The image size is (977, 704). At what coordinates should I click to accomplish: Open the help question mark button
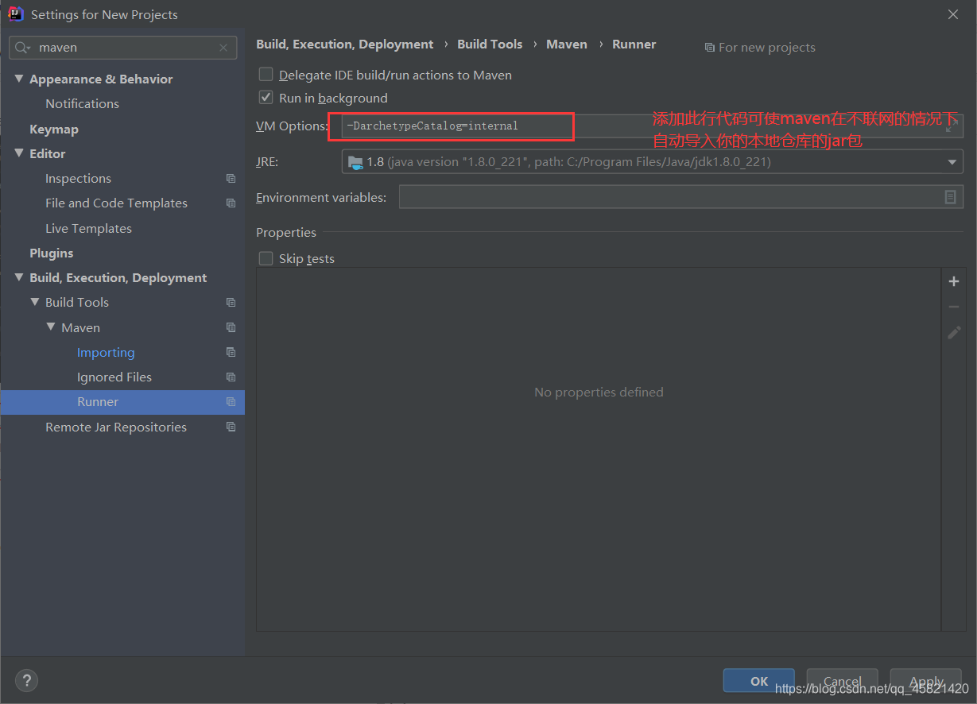pyautogui.click(x=26, y=681)
